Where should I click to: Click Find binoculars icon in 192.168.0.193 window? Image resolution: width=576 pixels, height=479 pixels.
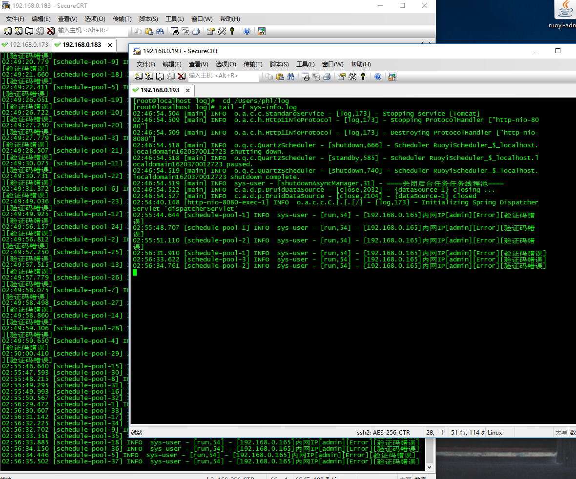pyautogui.click(x=290, y=77)
